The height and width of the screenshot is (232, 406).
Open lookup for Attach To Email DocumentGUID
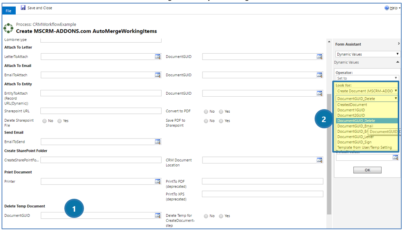coord(320,75)
